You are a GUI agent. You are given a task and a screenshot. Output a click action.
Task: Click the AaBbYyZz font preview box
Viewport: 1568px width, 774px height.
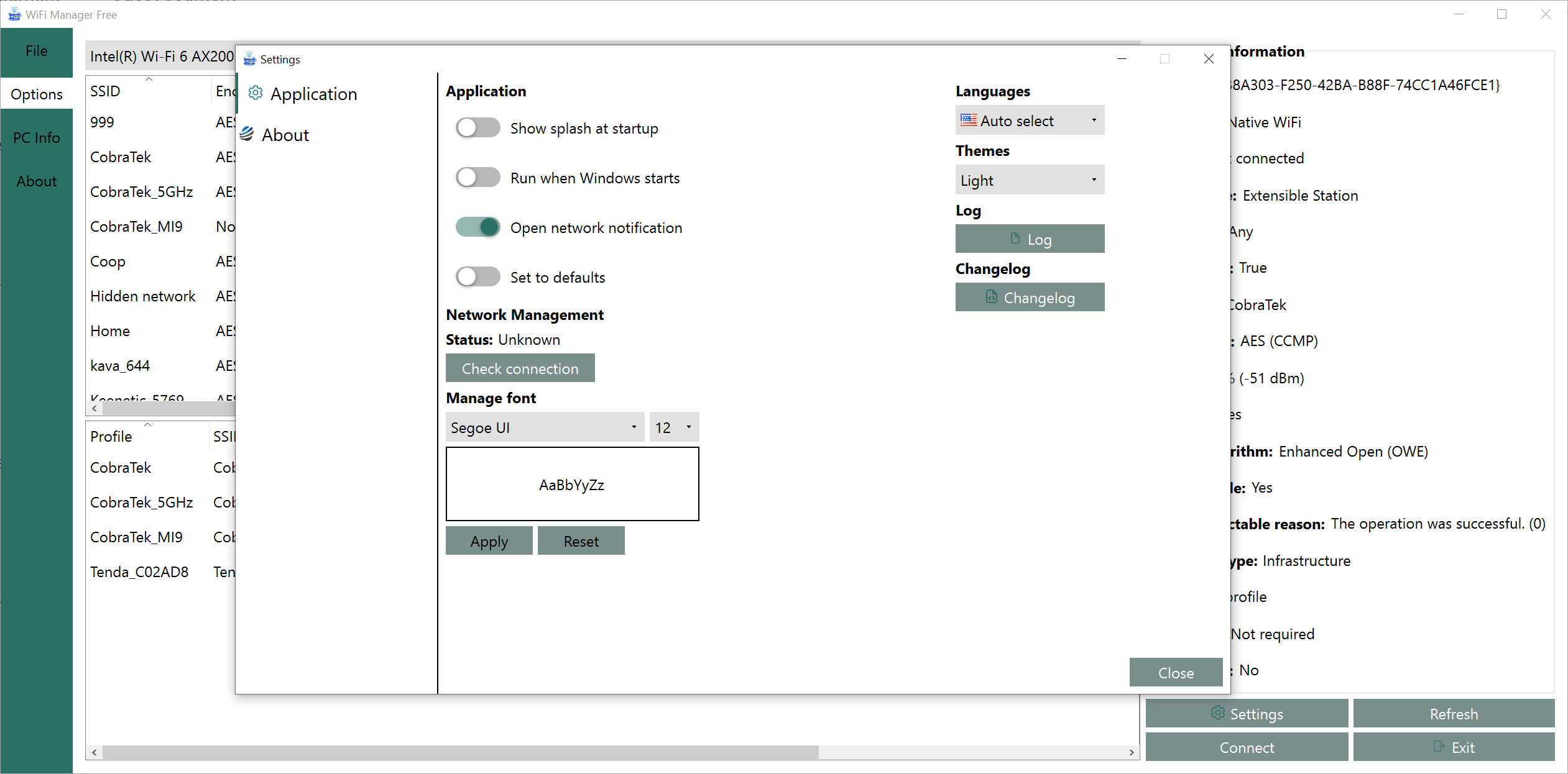click(x=572, y=484)
